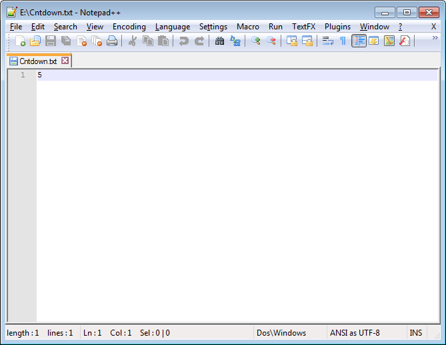Close Cntdown.txt using the tab's X

(x=65, y=61)
